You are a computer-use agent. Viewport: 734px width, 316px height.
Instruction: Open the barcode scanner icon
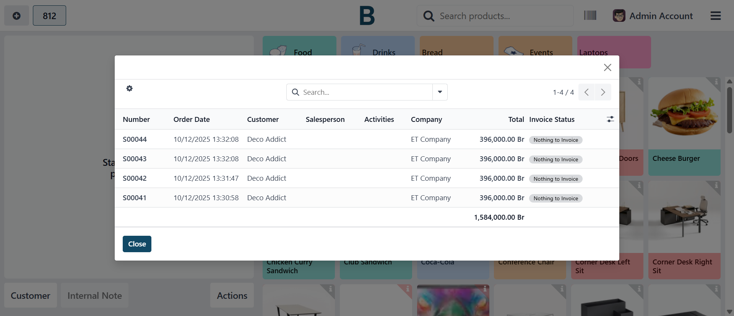tap(590, 16)
